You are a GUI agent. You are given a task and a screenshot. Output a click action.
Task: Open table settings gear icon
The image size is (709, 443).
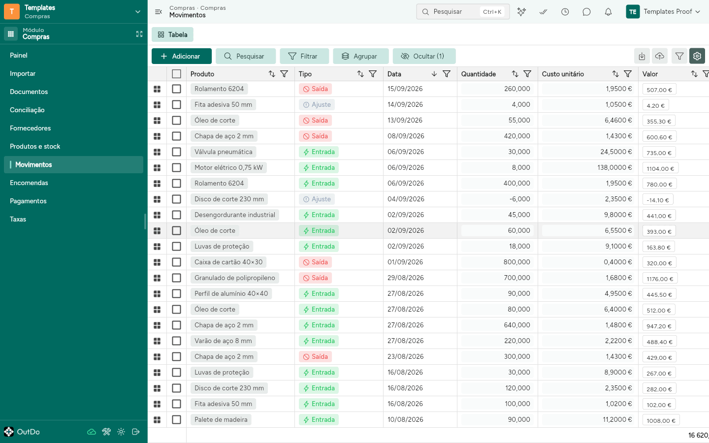click(x=697, y=56)
